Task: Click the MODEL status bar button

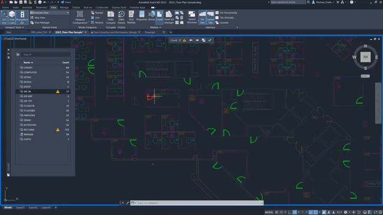Action: point(269,213)
